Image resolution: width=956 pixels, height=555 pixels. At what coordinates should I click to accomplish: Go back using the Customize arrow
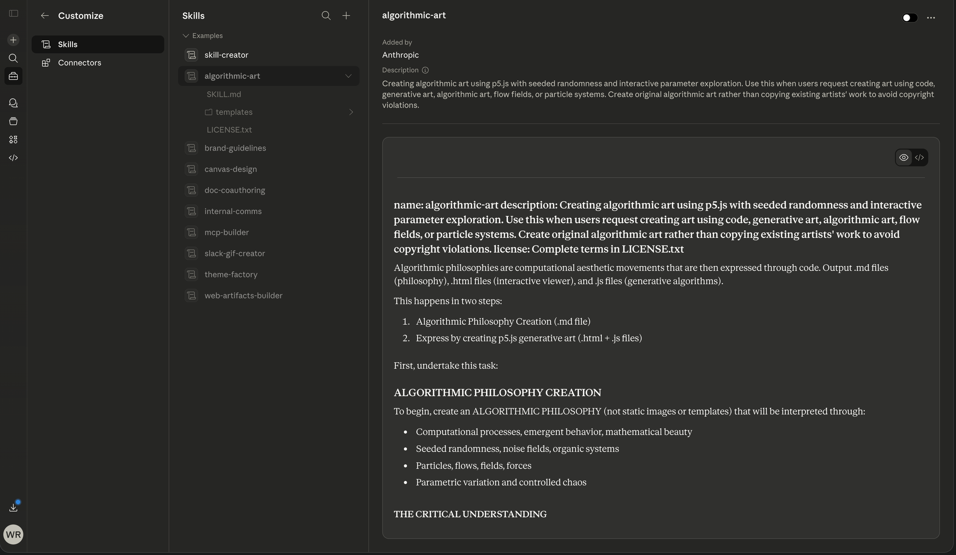point(45,16)
